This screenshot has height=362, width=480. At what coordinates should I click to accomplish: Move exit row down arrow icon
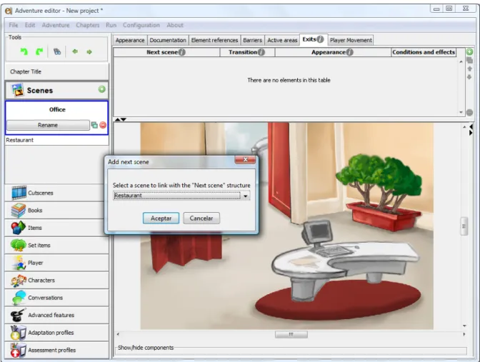tap(469, 77)
